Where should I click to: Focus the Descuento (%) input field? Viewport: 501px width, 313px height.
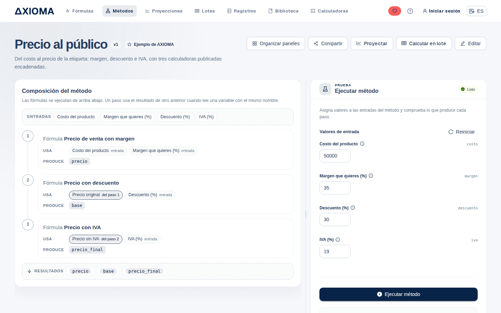click(x=335, y=219)
